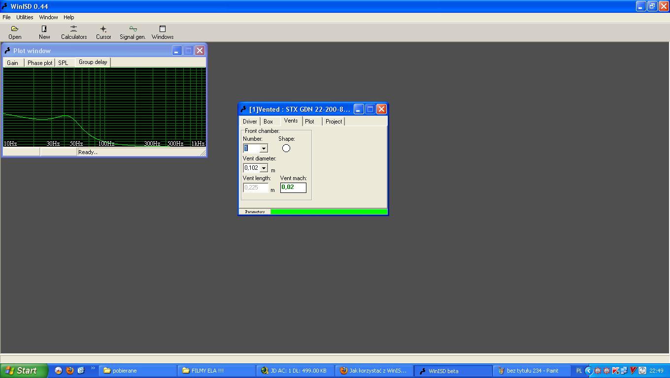Click the Parameters label in status bar
Screen dimensions: 670x378
tap(255, 212)
